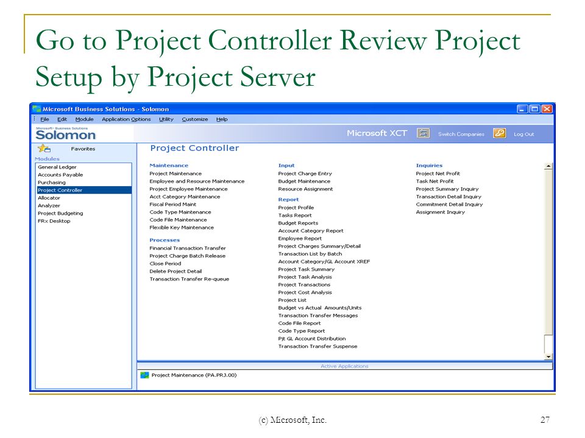Open the File menu
The image size is (585, 438).
click(x=44, y=119)
